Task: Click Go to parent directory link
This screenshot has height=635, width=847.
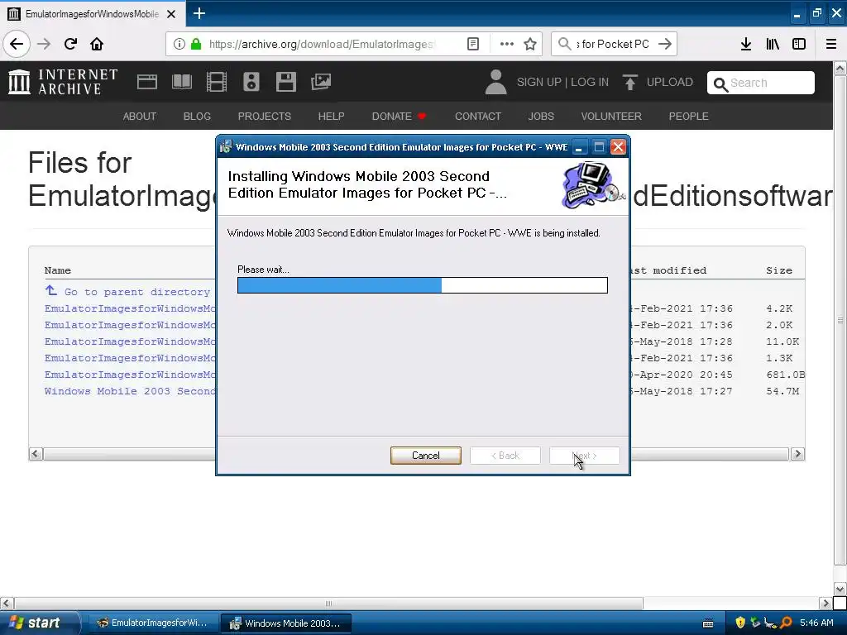Action: click(127, 292)
